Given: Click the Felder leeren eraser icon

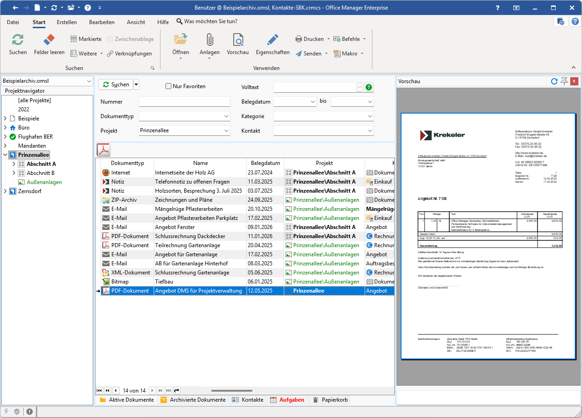Looking at the screenshot, I should tap(49, 40).
